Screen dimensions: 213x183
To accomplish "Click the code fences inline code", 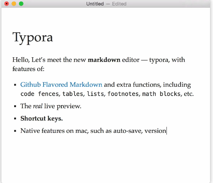I will (x=39, y=94).
